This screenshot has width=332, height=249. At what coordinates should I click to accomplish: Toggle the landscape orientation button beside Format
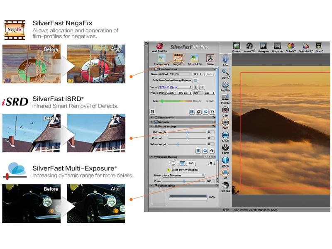click(202, 87)
